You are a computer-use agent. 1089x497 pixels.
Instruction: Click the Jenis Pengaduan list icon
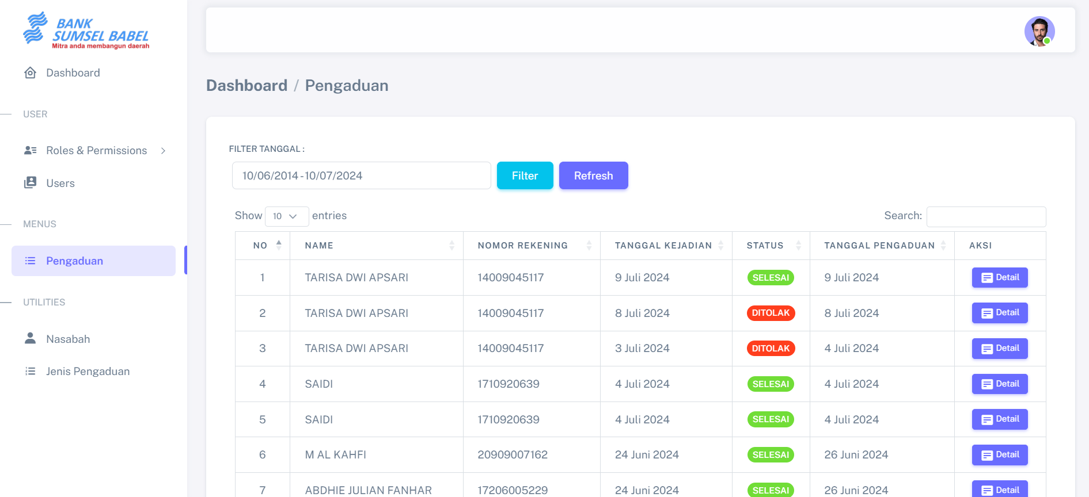31,372
